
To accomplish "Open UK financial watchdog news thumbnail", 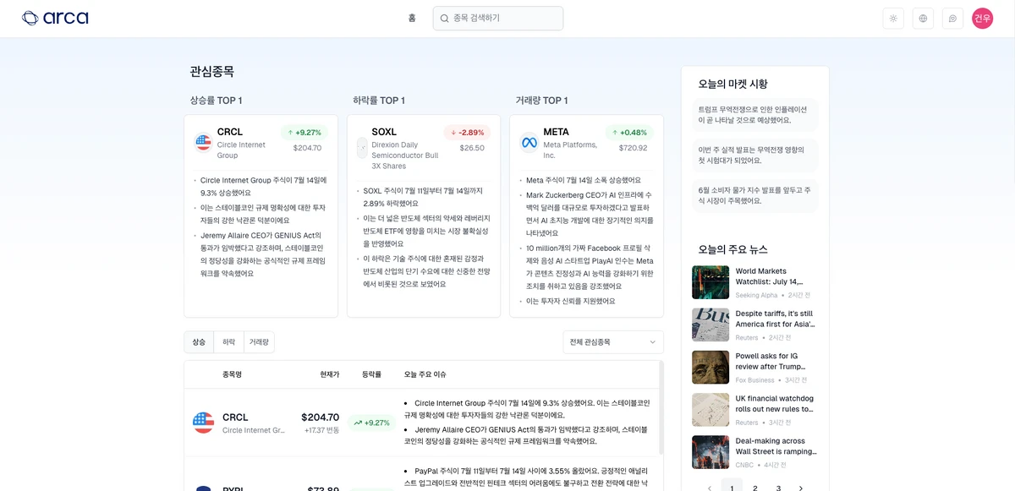I will (710, 410).
